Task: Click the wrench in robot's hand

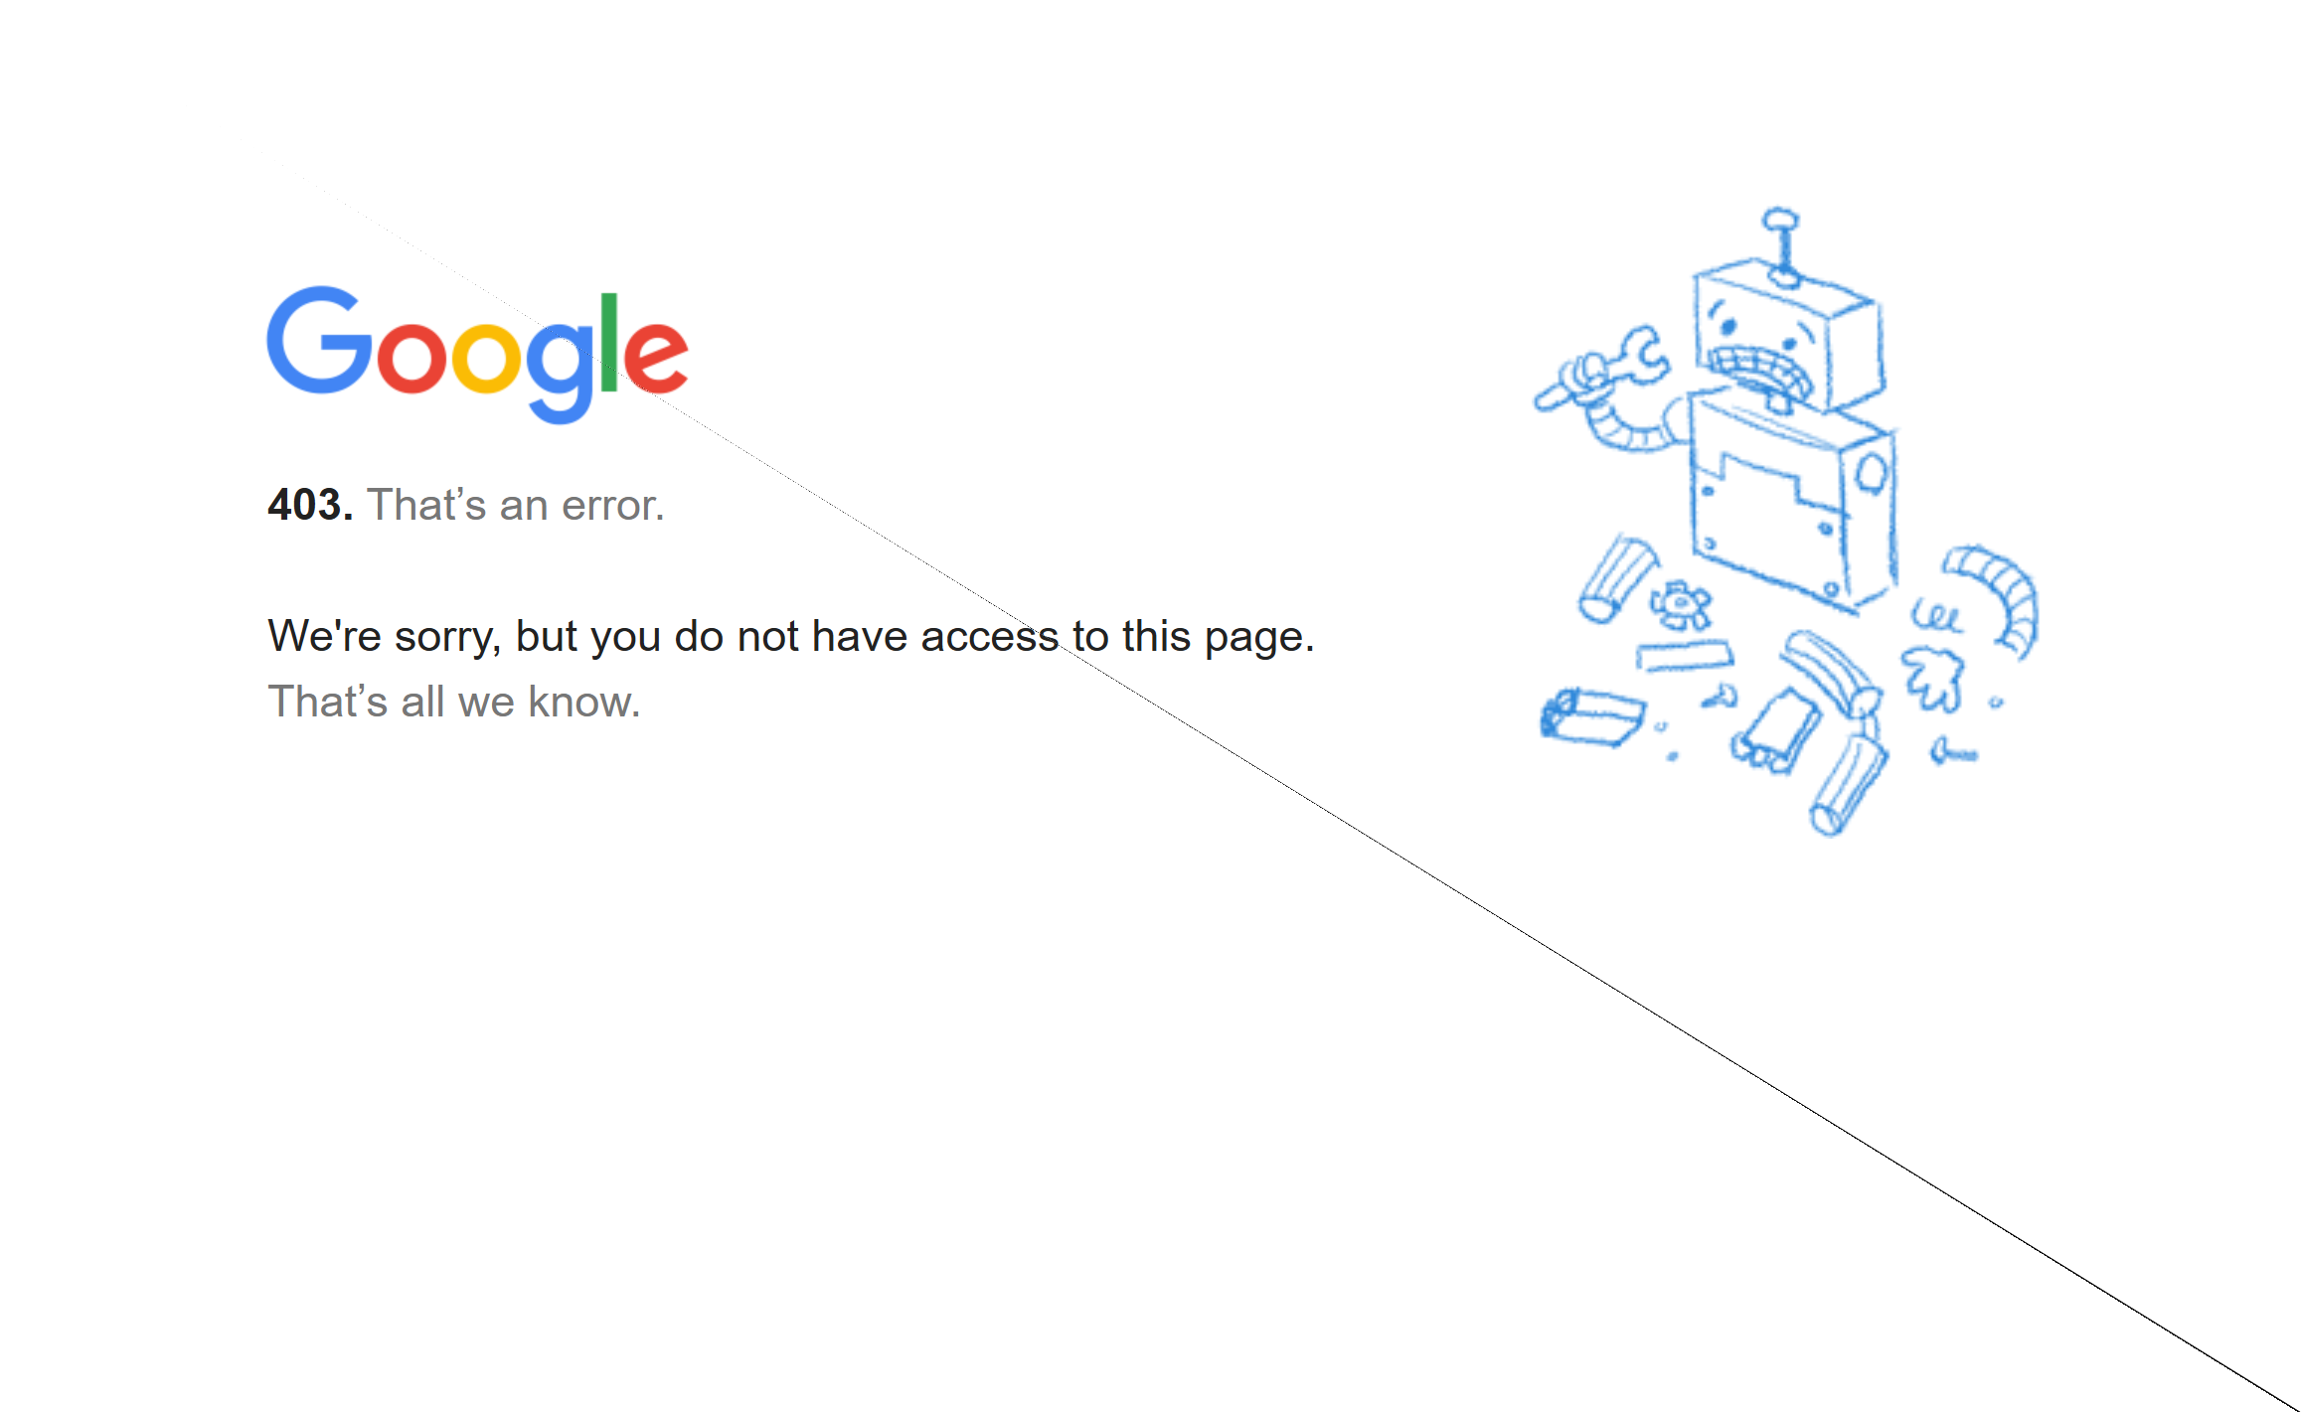Action: coord(1602,370)
